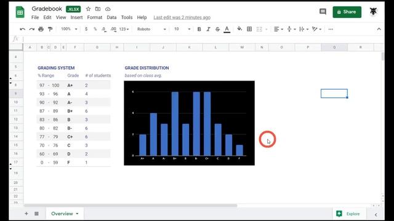Open the font size 10 dropdown
The image size is (394, 221).
(x=182, y=29)
